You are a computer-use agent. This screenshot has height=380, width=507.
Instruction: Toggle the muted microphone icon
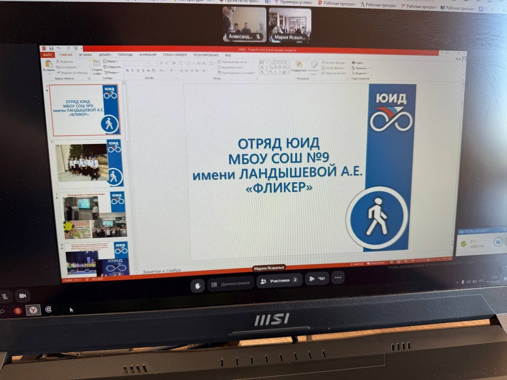(x=5, y=296)
